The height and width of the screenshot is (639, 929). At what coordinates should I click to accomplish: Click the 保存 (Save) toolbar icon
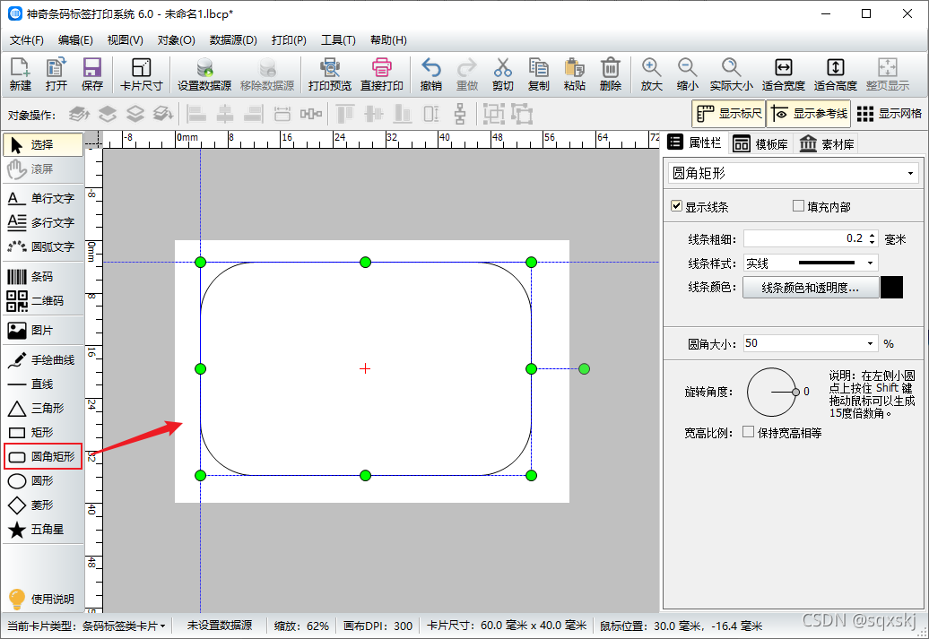(x=91, y=74)
